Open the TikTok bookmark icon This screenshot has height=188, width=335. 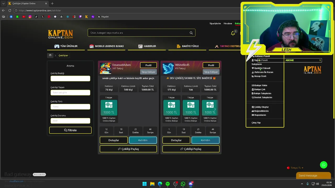tap(36, 17)
